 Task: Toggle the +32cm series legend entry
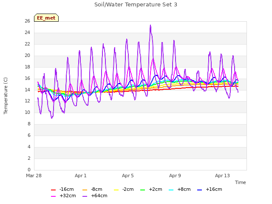tap(63, 195)
